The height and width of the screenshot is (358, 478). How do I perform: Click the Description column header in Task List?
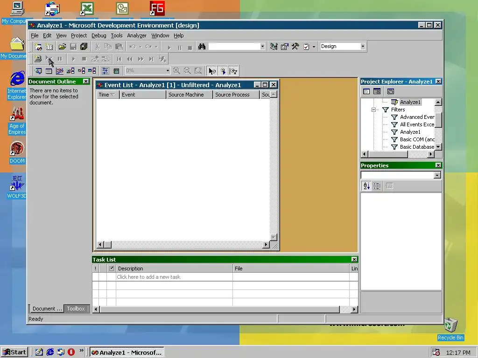(174, 268)
